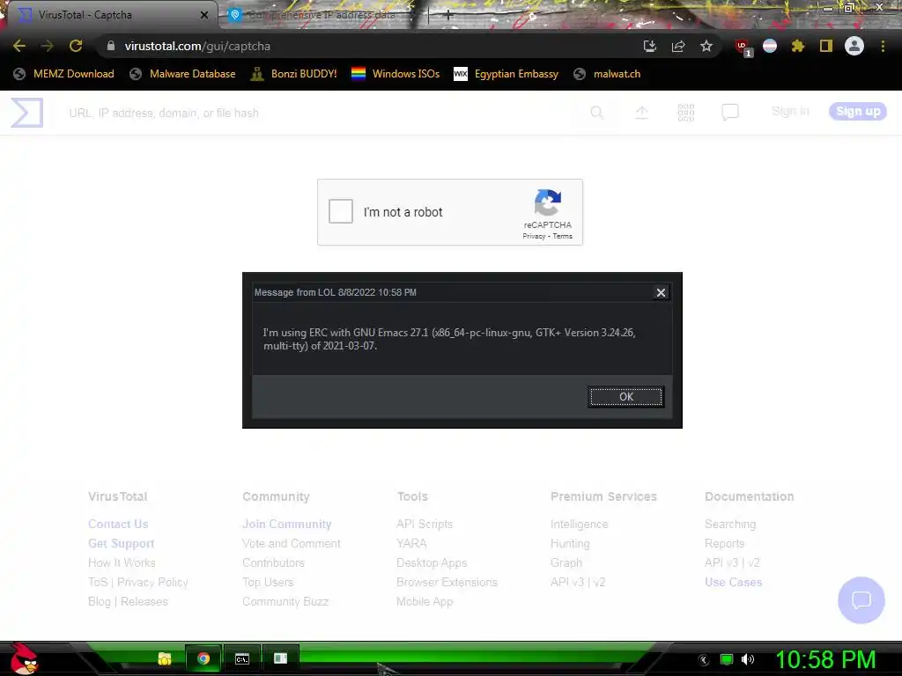The width and height of the screenshot is (902, 676).
Task: Click the browser forward arrow
Action: point(48,46)
